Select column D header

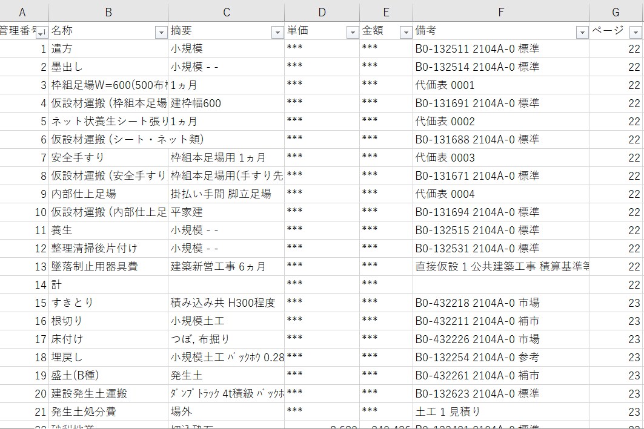coord(322,12)
